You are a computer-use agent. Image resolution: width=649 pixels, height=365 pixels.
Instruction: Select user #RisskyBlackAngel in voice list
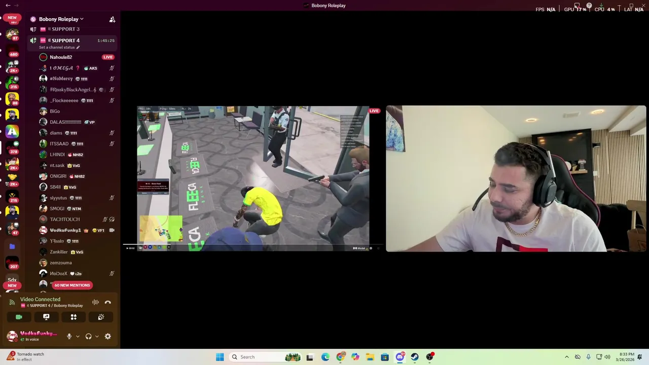tap(76, 90)
